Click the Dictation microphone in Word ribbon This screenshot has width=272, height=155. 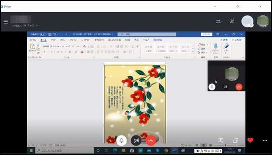point(215,46)
